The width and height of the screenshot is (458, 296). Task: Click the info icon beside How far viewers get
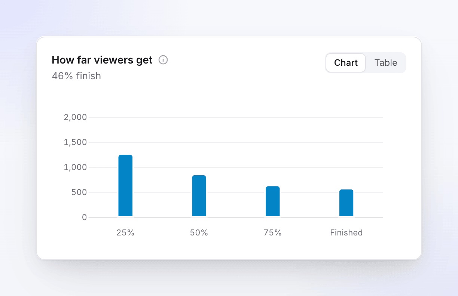coord(163,60)
